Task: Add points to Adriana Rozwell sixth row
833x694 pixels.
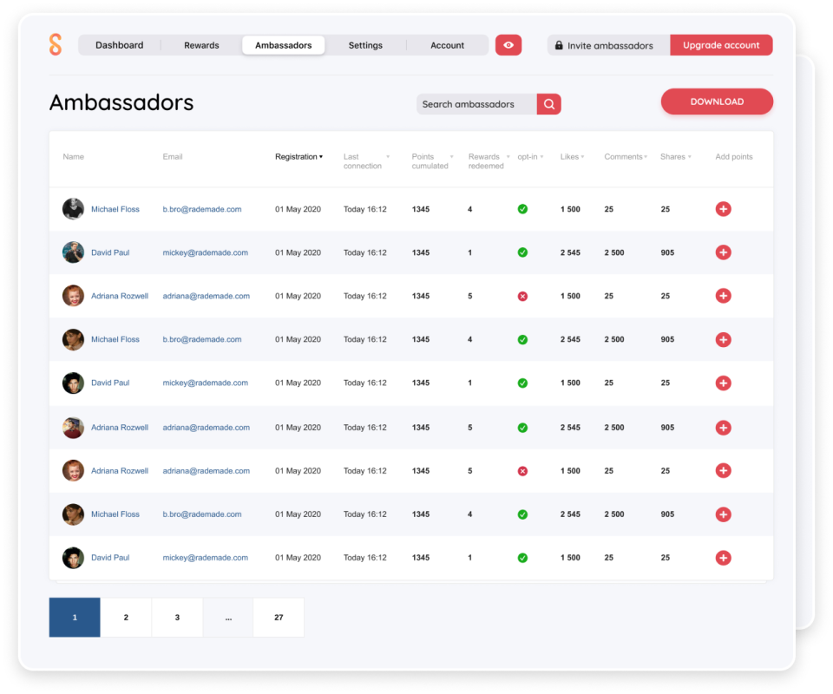Action: pyautogui.click(x=723, y=428)
